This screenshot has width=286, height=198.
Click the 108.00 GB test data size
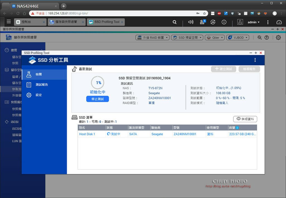click(223, 93)
